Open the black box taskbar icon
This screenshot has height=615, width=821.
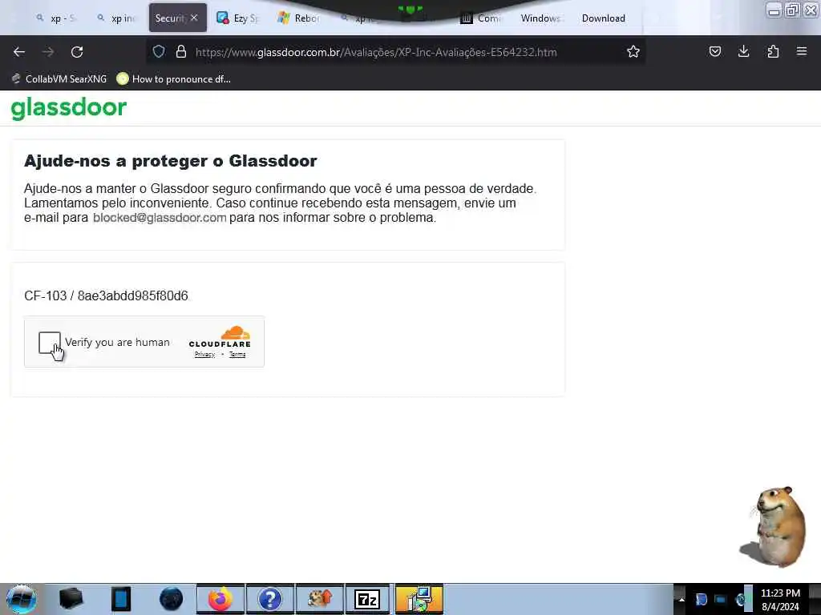pos(71,599)
